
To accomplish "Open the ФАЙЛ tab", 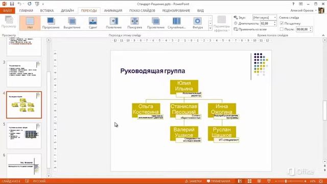I will click(x=8, y=10).
